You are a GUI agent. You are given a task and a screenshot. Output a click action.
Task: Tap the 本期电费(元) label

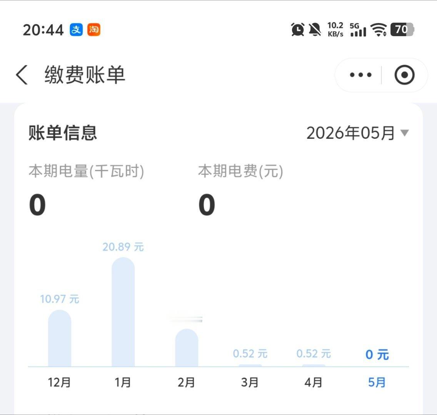(240, 171)
